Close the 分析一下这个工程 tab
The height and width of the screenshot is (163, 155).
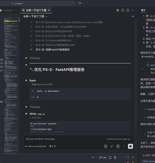[x=49, y=10]
